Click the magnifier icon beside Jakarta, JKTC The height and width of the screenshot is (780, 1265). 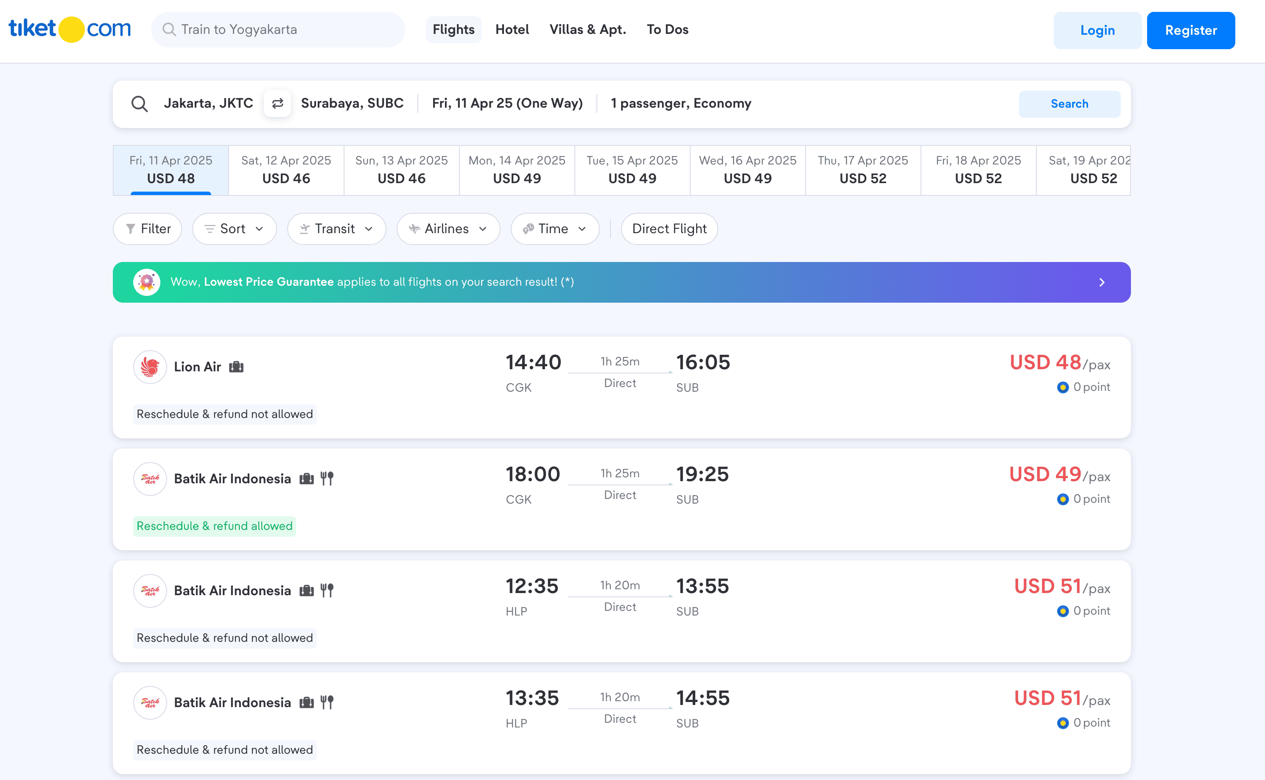[x=139, y=104]
